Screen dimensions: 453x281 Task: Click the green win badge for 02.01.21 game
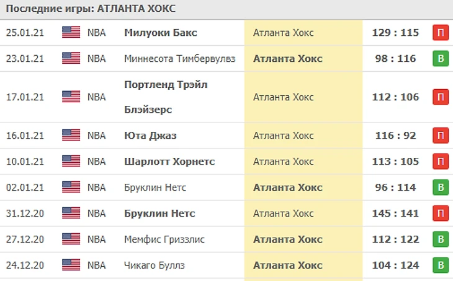click(x=441, y=188)
